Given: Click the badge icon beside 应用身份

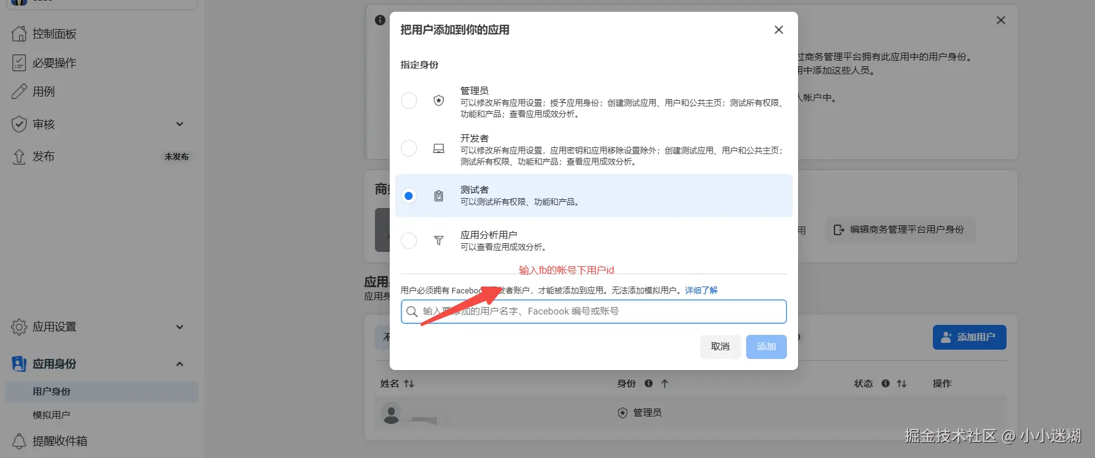Looking at the screenshot, I should tap(19, 364).
